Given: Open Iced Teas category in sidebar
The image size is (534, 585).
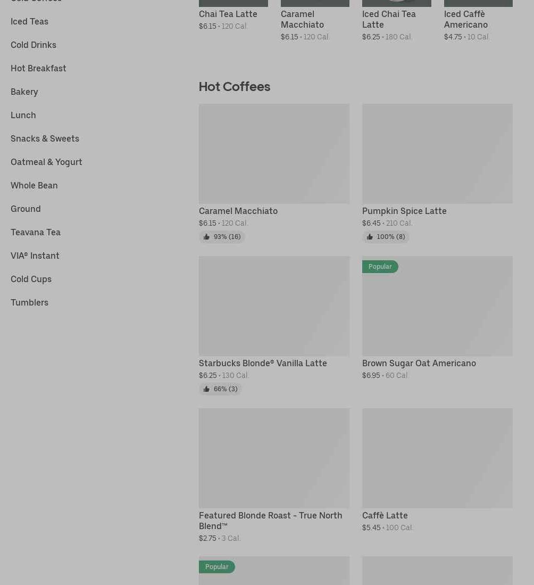Looking at the screenshot, I should [x=29, y=21].
